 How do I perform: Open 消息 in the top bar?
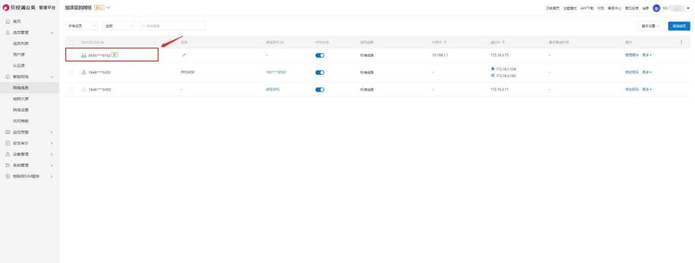click(645, 8)
